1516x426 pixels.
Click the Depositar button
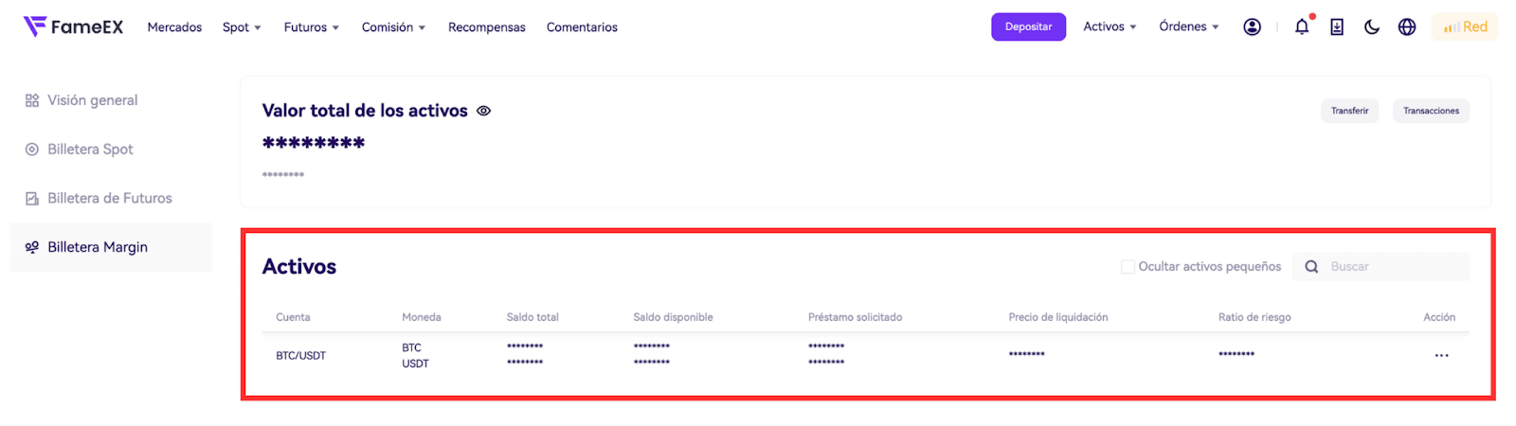(x=1028, y=27)
